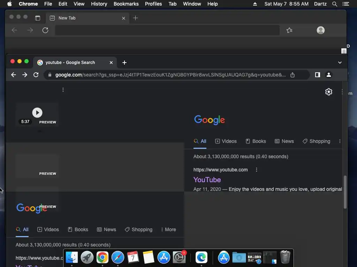Open Trash from the Dock
This screenshot has height=267, width=357.
pyautogui.click(x=285, y=257)
